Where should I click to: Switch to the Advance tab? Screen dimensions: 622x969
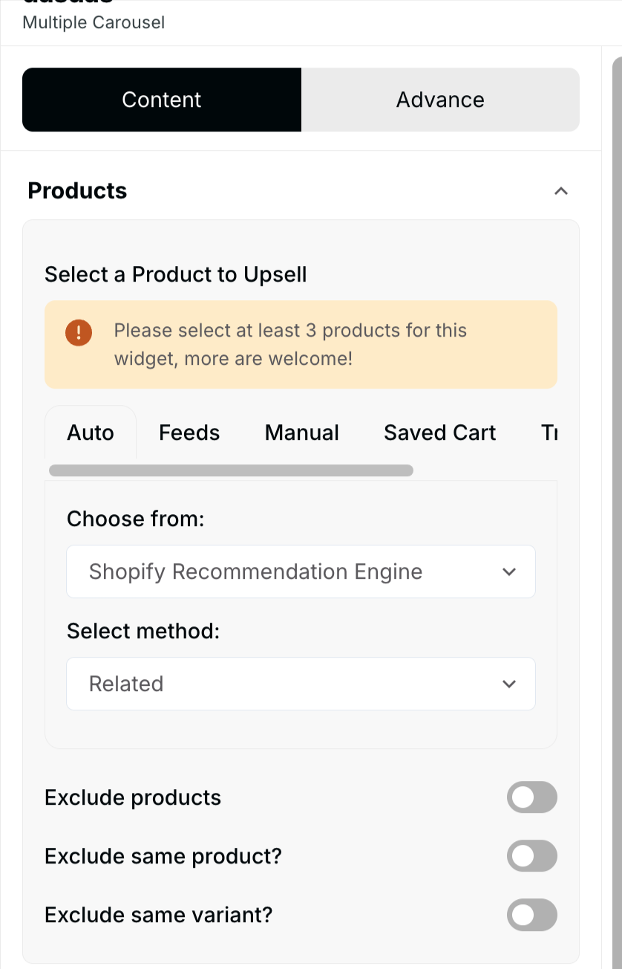(440, 100)
